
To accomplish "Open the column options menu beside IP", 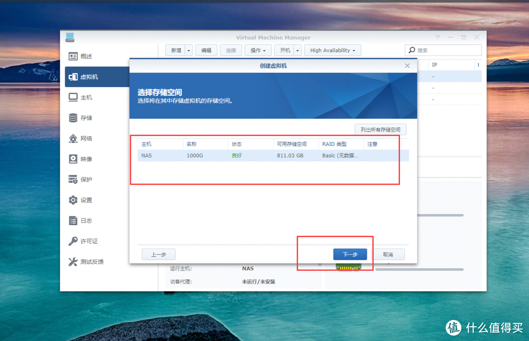I will click(478, 65).
